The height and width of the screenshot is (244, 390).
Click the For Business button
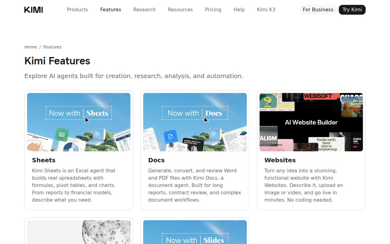tap(318, 10)
